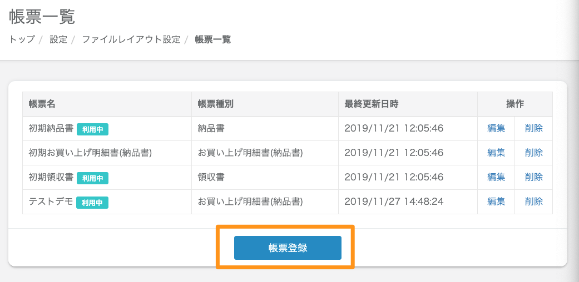Go to トップ breadcrumb link

coord(22,39)
